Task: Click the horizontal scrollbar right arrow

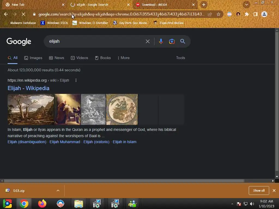Action: coord(273,181)
